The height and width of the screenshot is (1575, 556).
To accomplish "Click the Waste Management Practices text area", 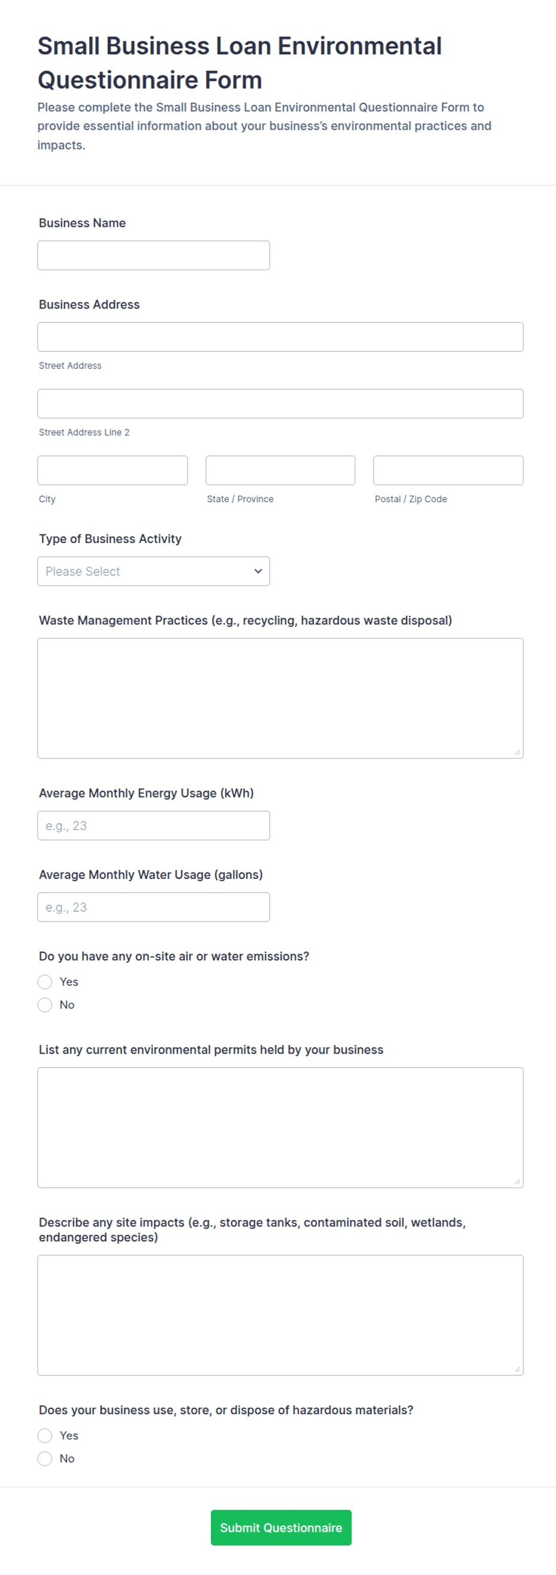I will click(280, 698).
